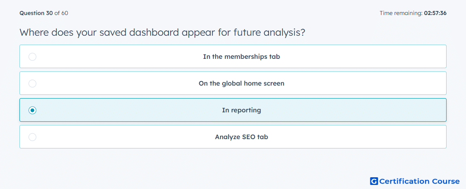Viewport: 466px width, 189px height.
Task: Click the 'of 60' question total text
Action: pos(61,13)
